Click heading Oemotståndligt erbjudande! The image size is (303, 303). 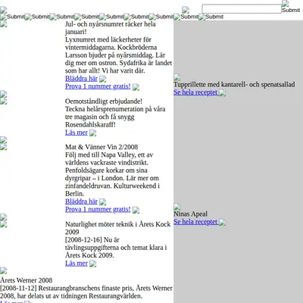pyautogui.click(x=104, y=102)
